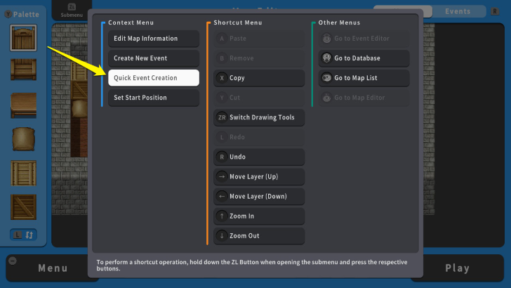Viewport: 511px width, 288px height.
Task: Click the Play button
Action: coord(458,268)
